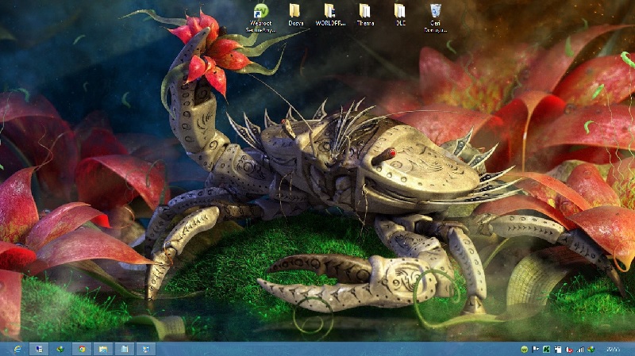Open the DLE desktop folder
635x356 pixels.
400,13
